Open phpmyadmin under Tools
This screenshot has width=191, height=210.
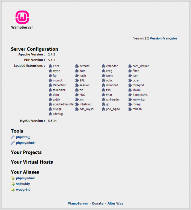26,143
